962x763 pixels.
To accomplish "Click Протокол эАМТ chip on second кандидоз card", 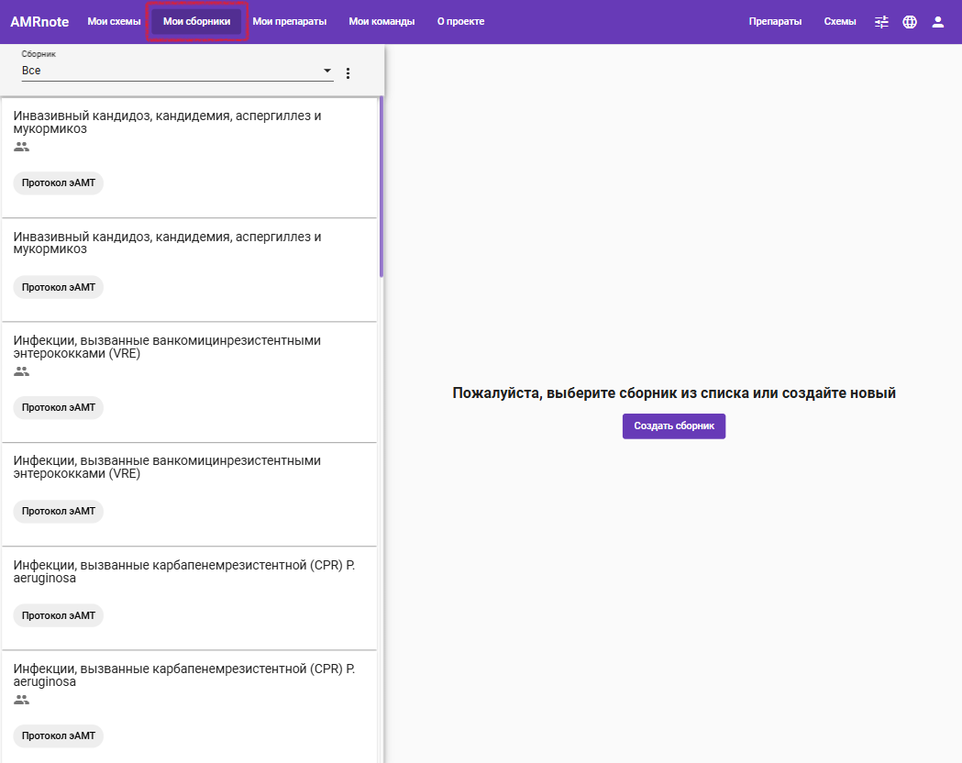I will point(59,287).
